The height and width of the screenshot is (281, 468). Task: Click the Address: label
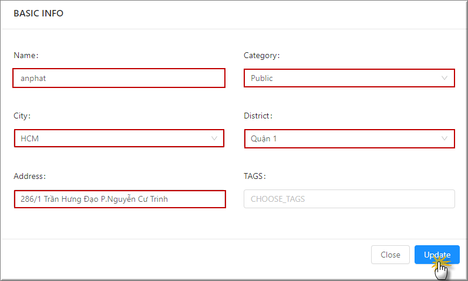pyautogui.click(x=29, y=177)
